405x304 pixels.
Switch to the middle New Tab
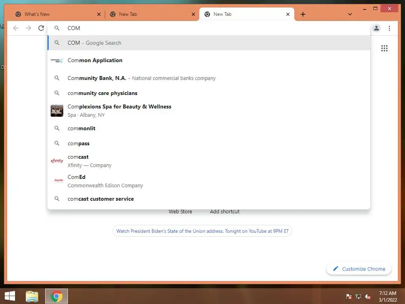(x=152, y=14)
